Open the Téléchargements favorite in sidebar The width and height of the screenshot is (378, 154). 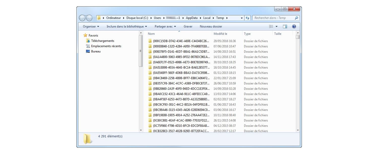coord(102,41)
